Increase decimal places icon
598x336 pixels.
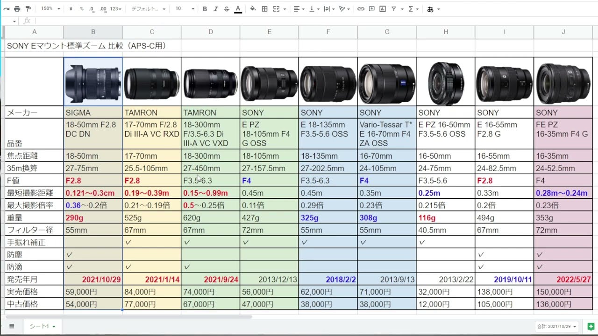pos(103,9)
